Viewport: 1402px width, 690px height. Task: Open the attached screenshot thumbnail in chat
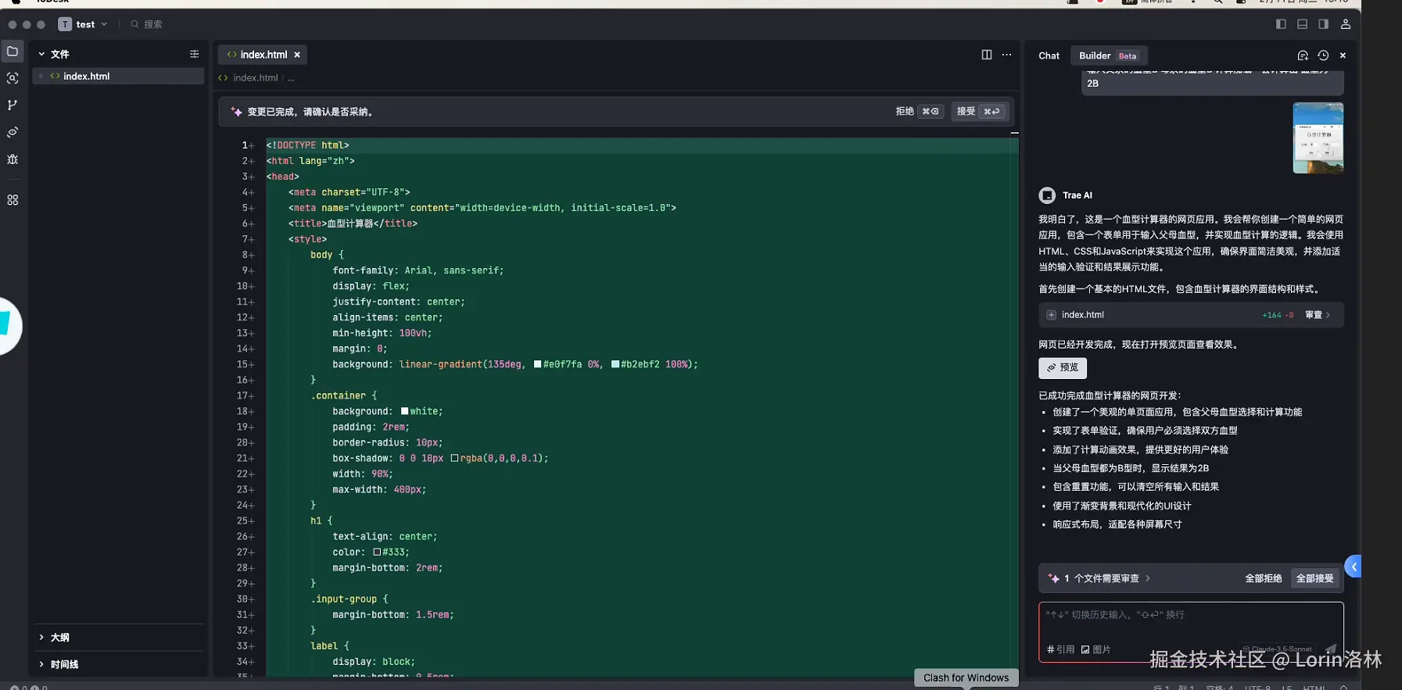point(1318,138)
